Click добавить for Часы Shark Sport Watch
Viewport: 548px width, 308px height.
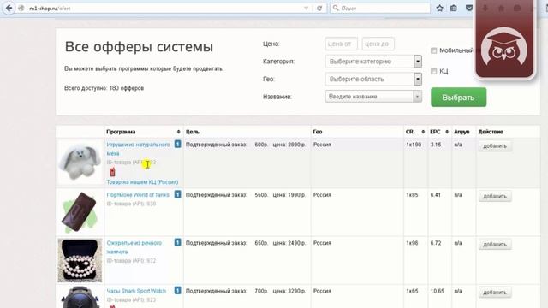495,293
